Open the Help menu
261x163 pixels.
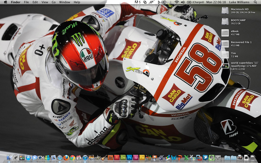77,2
